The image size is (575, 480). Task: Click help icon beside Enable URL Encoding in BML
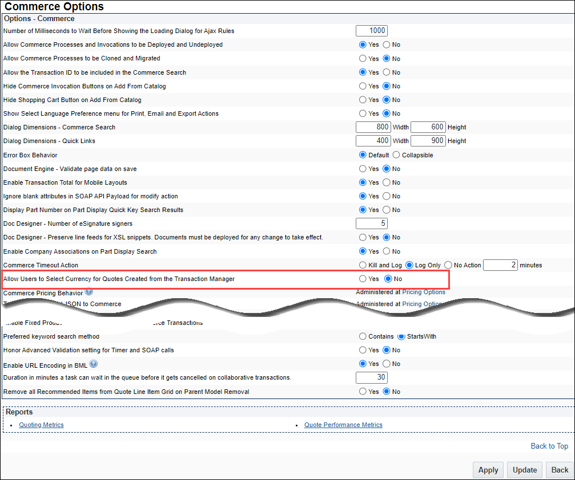point(94,364)
